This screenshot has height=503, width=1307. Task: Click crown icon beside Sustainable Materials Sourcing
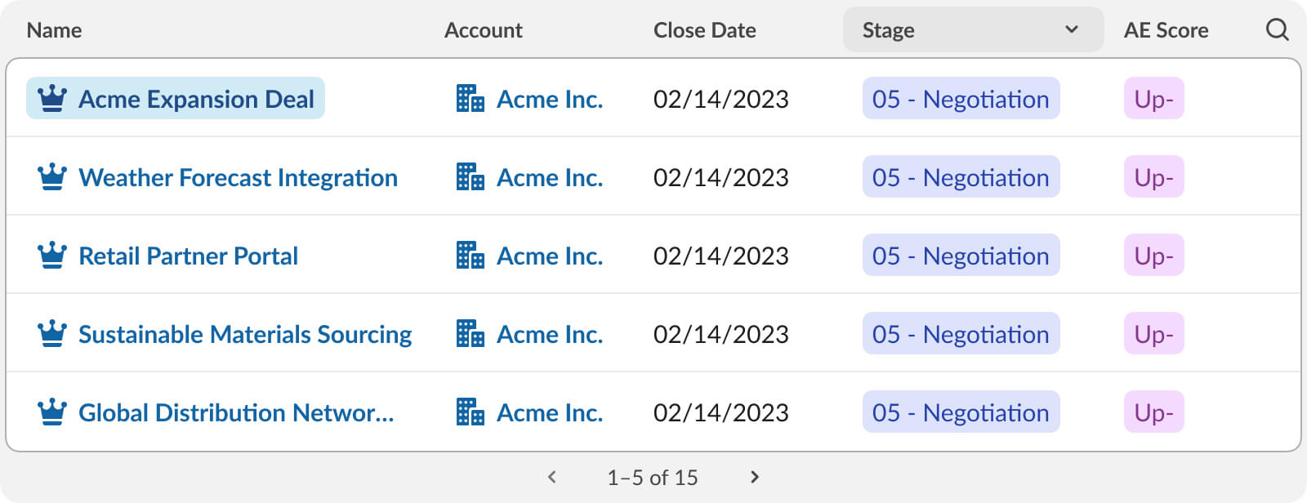coord(52,334)
